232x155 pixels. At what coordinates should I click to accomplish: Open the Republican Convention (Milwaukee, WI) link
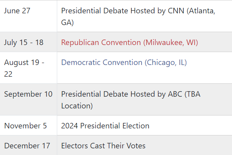(129, 42)
